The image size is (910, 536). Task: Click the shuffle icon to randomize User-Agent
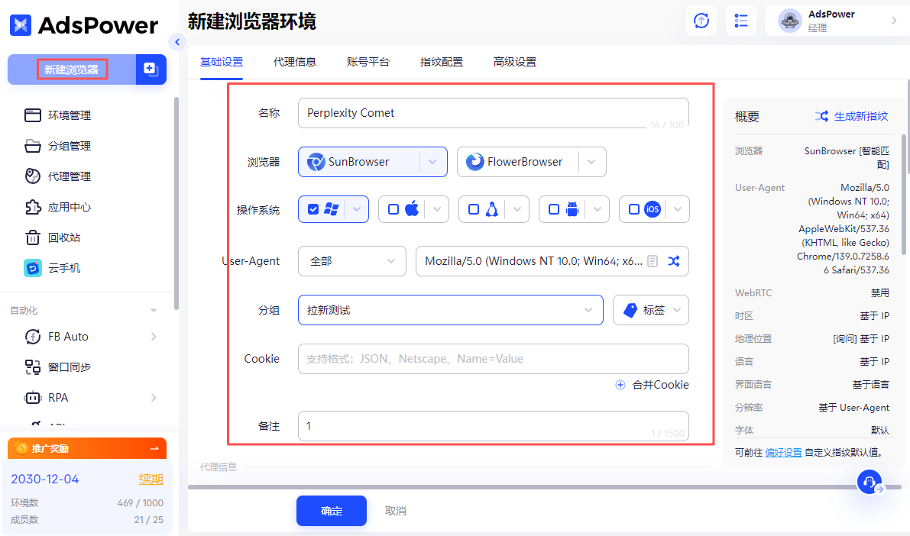pos(674,260)
